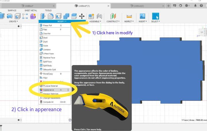Expand the CREATE dropdown
Image resolution: width=207 pixels, height=131 pixels.
13,21
